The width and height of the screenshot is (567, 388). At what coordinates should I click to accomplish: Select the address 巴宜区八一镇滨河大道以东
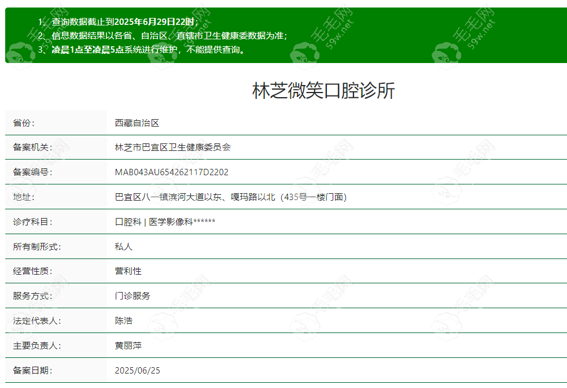168,197
